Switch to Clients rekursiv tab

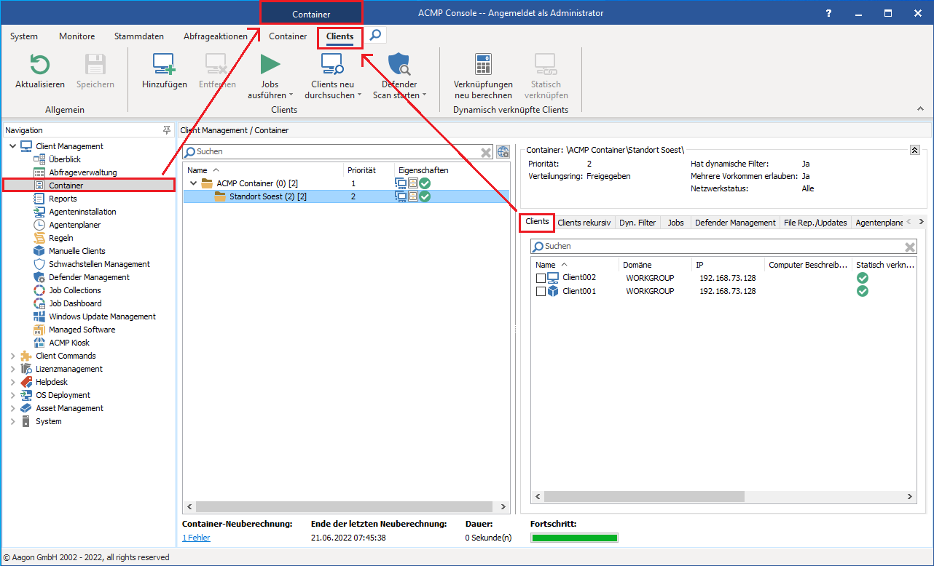click(x=584, y=223)
